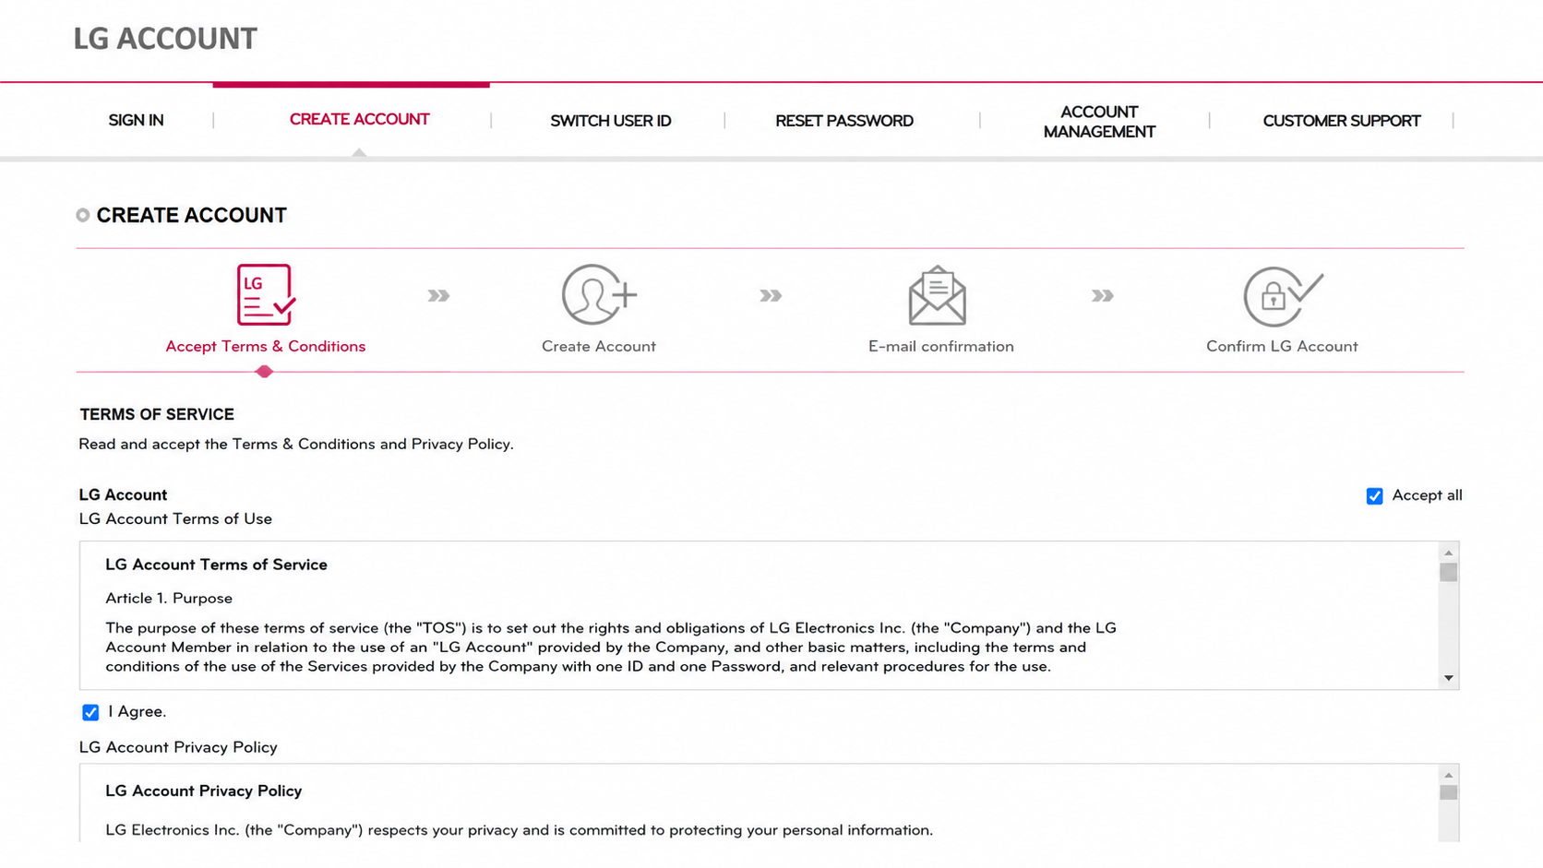Click the "Create Account" step label
The image size is (1543, 868).
tap(599, 347)
